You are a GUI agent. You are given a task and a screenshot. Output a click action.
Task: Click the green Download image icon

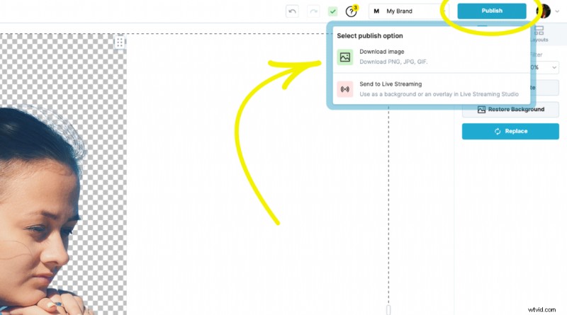(x=345, y=57)
